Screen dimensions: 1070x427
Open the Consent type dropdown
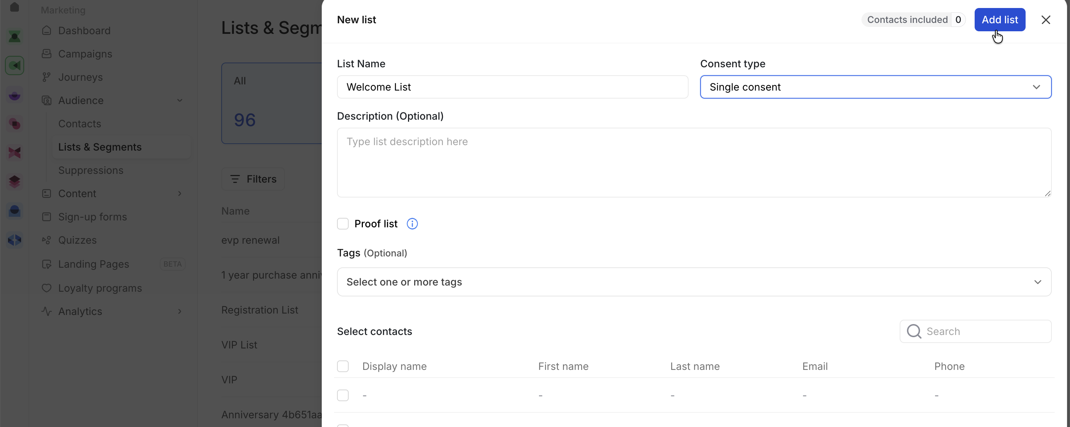tap(875, 87)
